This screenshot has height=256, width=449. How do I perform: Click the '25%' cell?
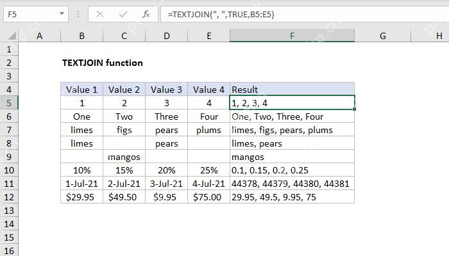(208, 170)
